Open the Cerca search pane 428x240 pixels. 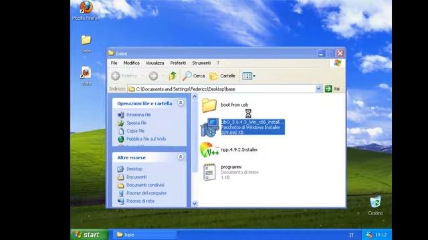pyautogui.click(x=193, y=76)
